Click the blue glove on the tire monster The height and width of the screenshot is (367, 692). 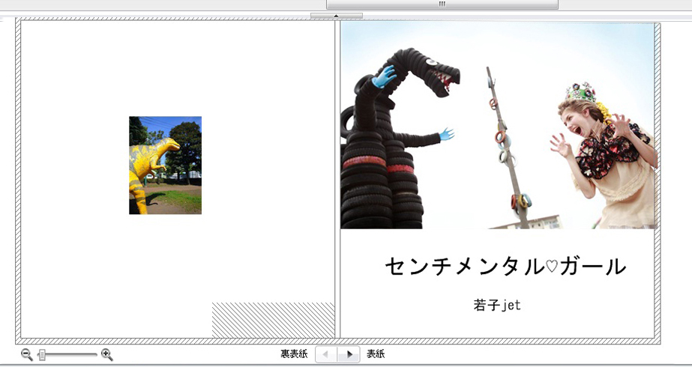click(x=384, y=76)
